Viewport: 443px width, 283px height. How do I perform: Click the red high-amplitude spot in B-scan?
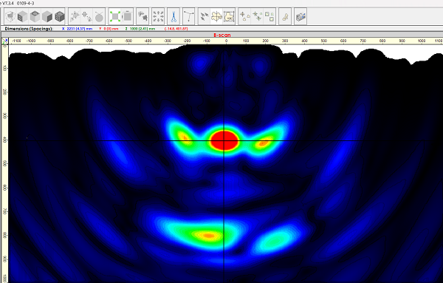tap(224, 140)
